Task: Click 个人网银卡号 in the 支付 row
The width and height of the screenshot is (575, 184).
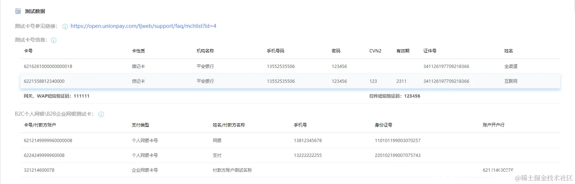Action: tap(145, 155)
